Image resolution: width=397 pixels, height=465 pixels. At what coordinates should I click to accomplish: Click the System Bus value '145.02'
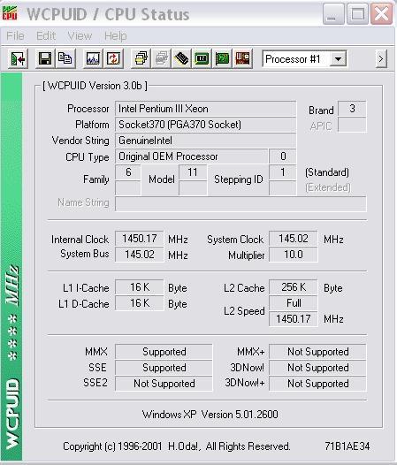139,255
